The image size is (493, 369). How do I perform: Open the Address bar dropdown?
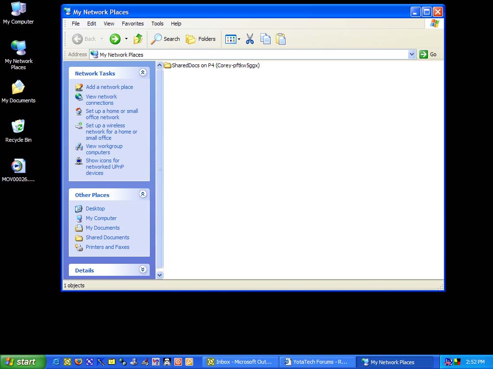click(412, 54)
